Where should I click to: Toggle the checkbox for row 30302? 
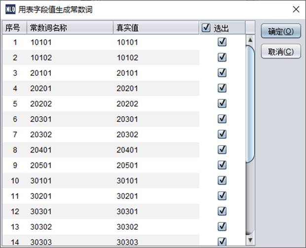point(222,227)
